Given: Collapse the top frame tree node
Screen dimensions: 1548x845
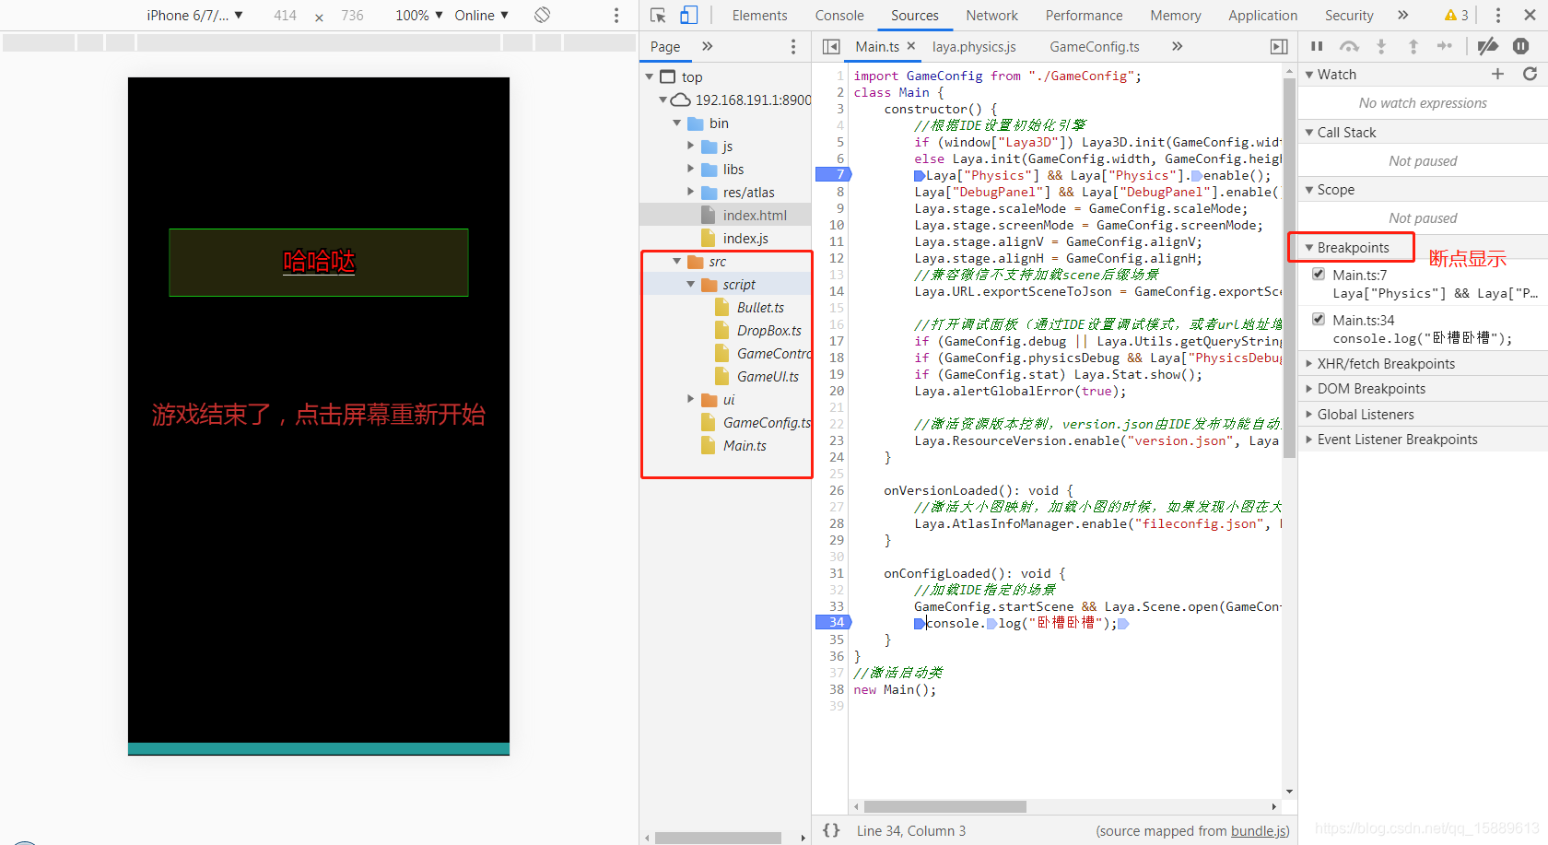Looking at the screenshot, I should coord(650,76).
